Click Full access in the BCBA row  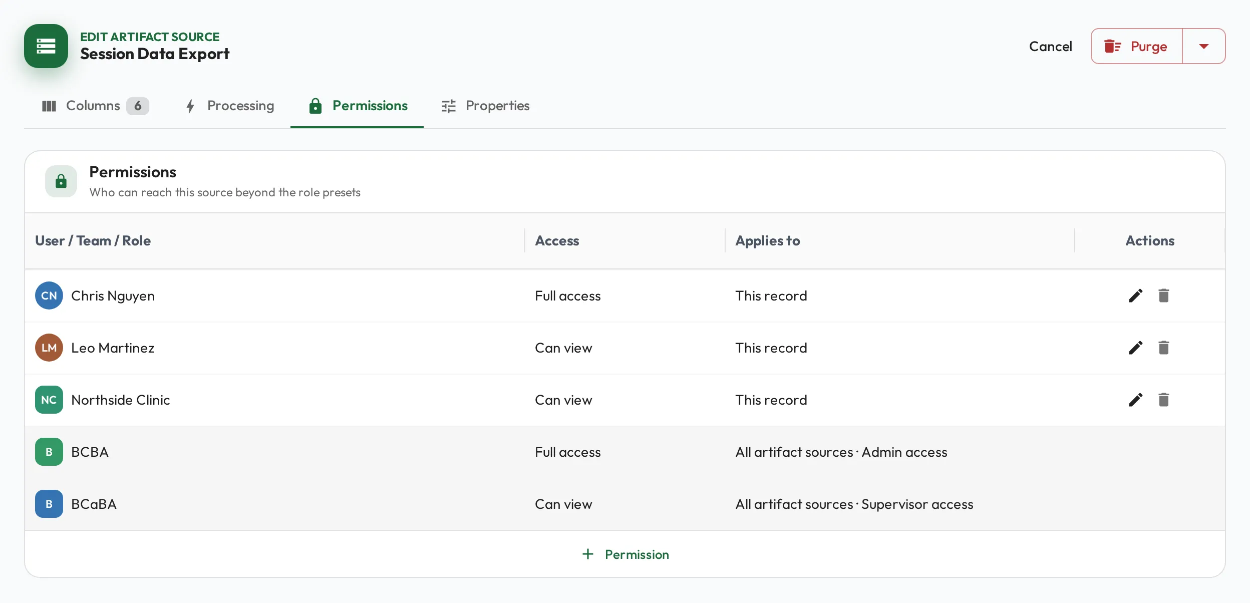[568, 452]
